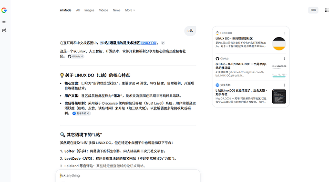The image size is (329, 182).
Task: Click the heading '其它语境下的"L站"'
Action: 84,135
